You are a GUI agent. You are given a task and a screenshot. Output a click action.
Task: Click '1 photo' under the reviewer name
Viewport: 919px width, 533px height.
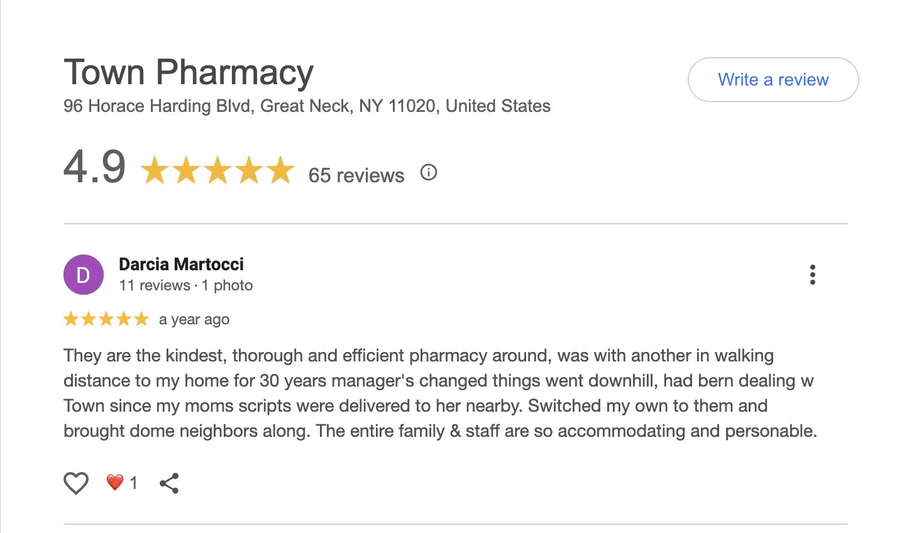click(228, 285)
